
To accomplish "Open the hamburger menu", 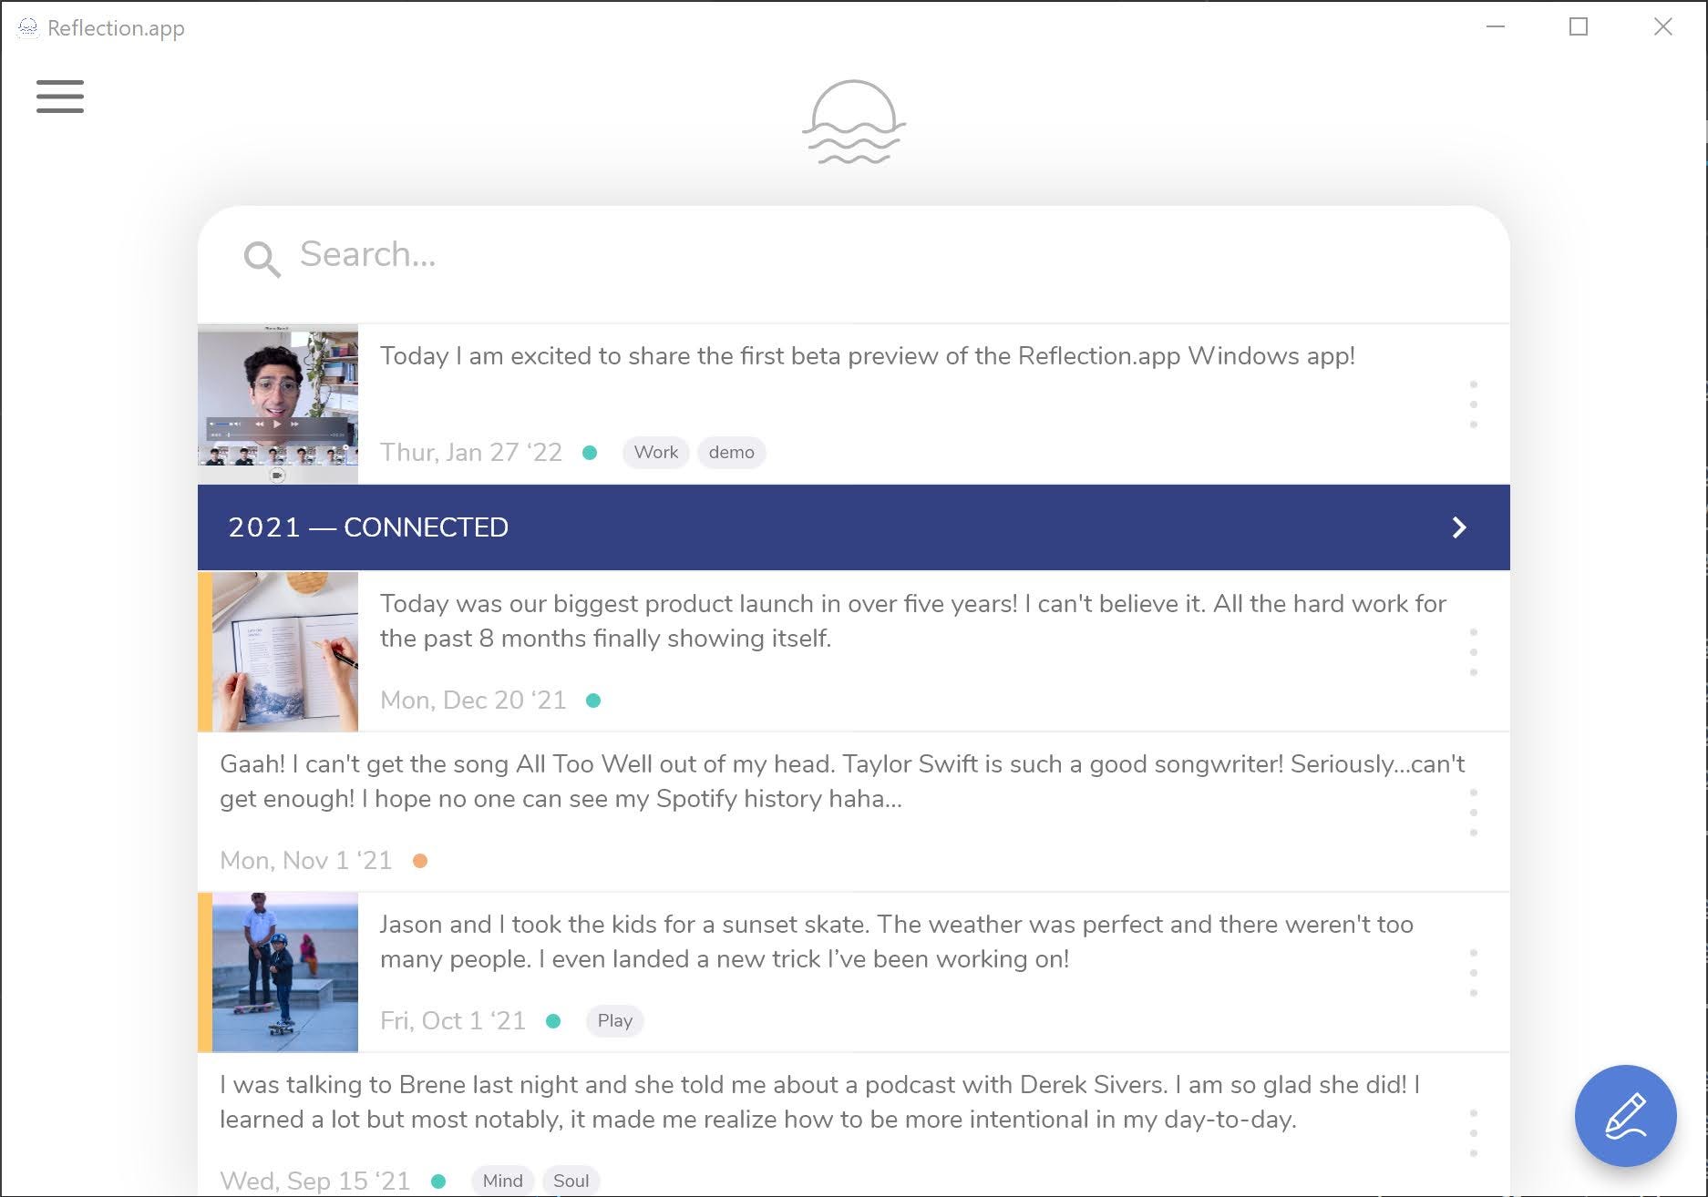I will click(x=60, y=97).
